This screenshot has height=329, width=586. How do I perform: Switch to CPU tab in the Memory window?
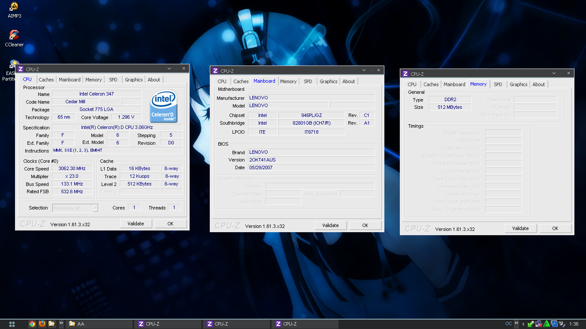pyautogui.click(x=412, y=84)
